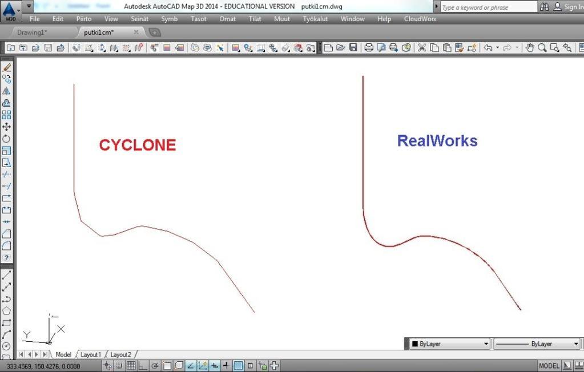Click the Copy icon in the toolbar
The width and height of the screenshot is (584, 372).
pyautogui.click(x=434, y=48)
